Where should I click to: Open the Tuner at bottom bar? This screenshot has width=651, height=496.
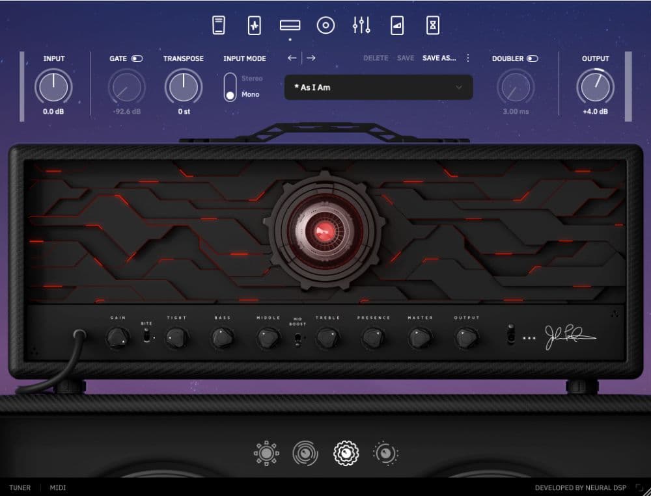(20, 488)
